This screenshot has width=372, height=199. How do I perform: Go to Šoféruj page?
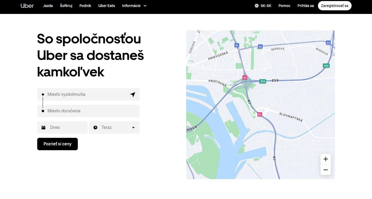[x=66, y=6]
